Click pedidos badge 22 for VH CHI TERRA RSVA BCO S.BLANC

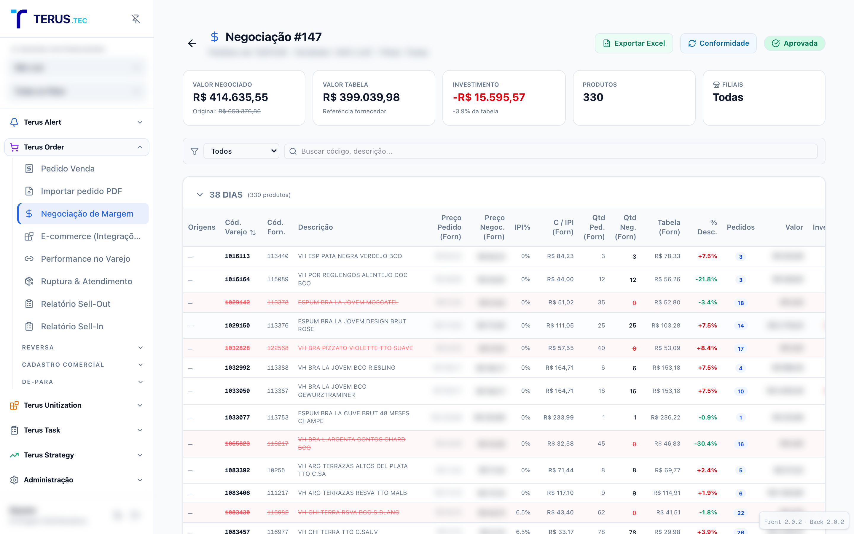click(x=741, y=513)
